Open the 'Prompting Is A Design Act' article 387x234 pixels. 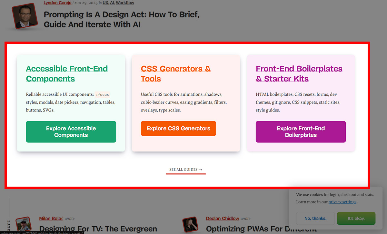pos(122,19)
